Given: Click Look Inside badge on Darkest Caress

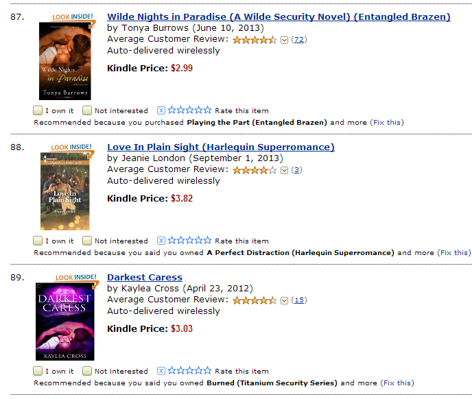Looking at the screenshot, I should 76,278.
